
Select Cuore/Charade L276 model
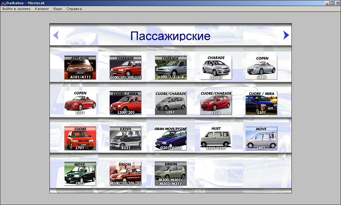216,103
